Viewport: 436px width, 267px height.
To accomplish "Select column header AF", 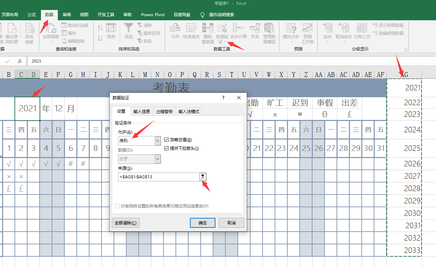I will pos(380,74).
